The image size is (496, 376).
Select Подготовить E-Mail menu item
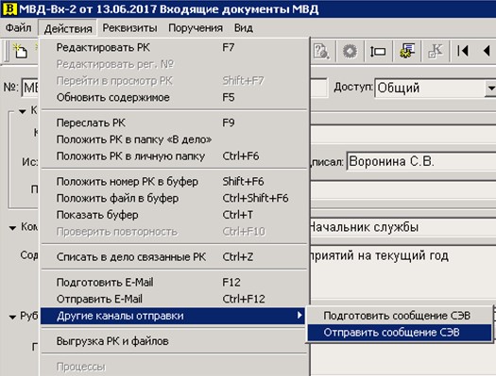(x=174, y=282)
